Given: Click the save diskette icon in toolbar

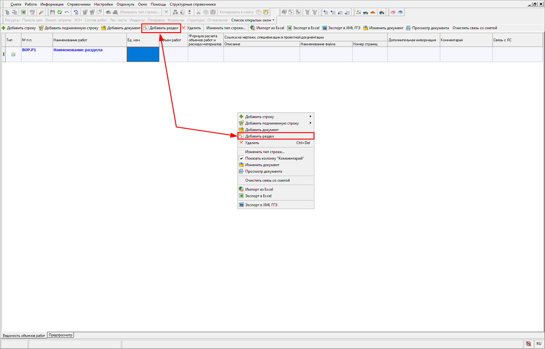Looking at the screenshot, I should click(52, 12).
